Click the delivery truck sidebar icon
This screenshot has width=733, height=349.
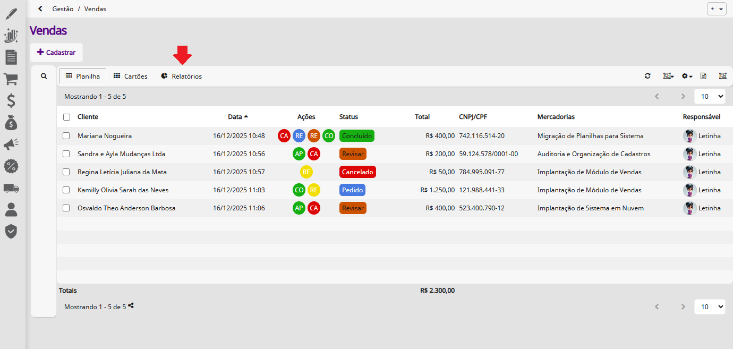point(11,188)
